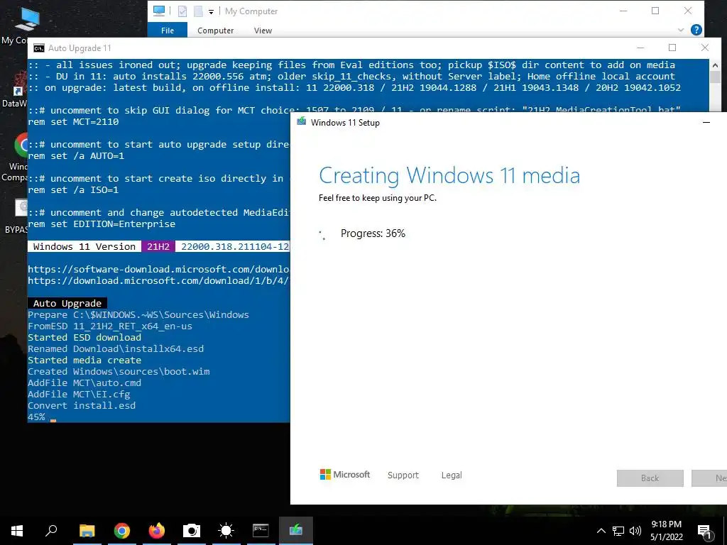Viewport: 727px width, 545px height.
Task: Open the Support link in Setup
Action: (403, 475)
